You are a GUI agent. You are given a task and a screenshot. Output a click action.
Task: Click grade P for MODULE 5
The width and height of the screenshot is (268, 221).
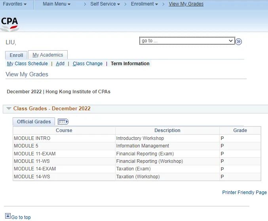click(x=222, y=146)
